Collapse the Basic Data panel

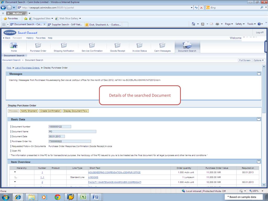point(259,119)
